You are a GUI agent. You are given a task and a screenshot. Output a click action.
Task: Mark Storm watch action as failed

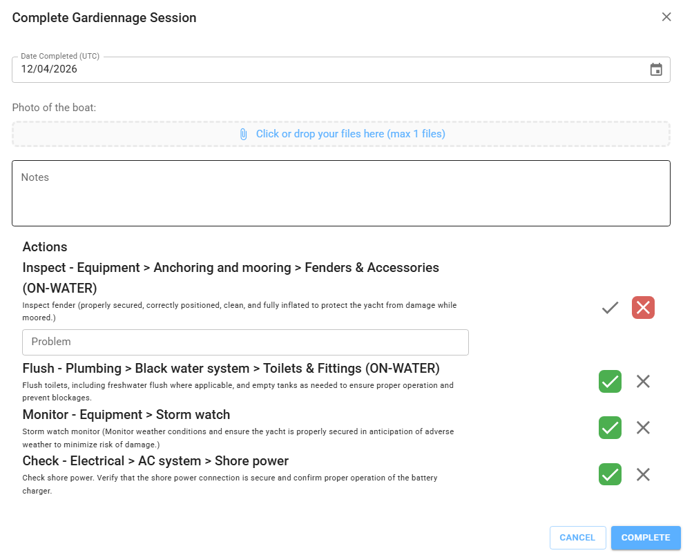(643, 428)
